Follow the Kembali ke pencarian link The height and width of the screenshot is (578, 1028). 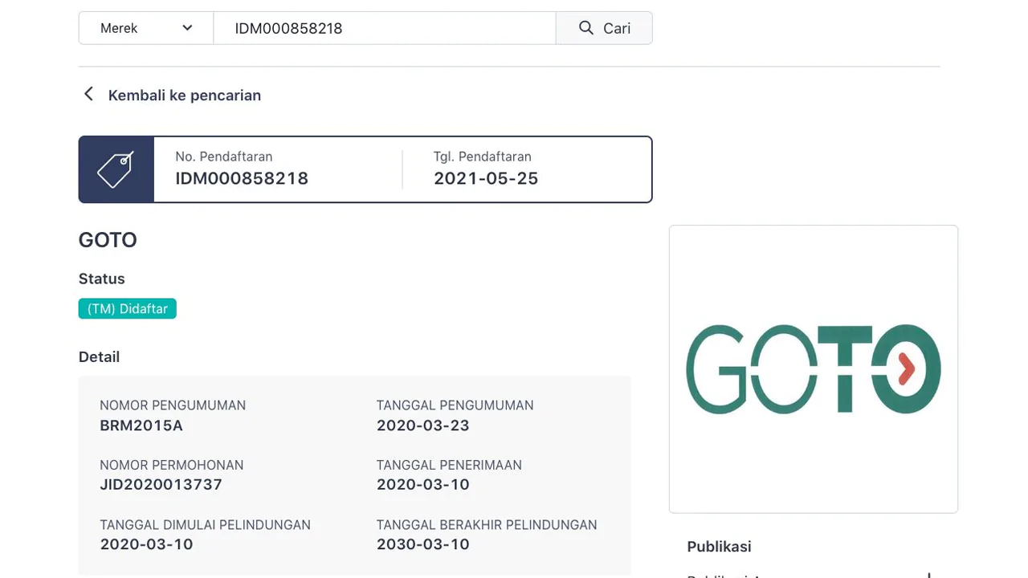(x=185, y=96)
